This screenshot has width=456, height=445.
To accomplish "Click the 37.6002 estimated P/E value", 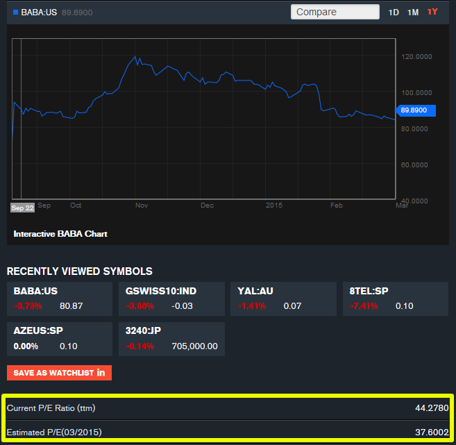I will pyautogui.click(x=432, y=433).
